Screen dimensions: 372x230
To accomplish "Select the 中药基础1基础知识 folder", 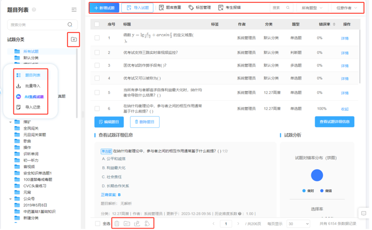I will tap(39, 212).
